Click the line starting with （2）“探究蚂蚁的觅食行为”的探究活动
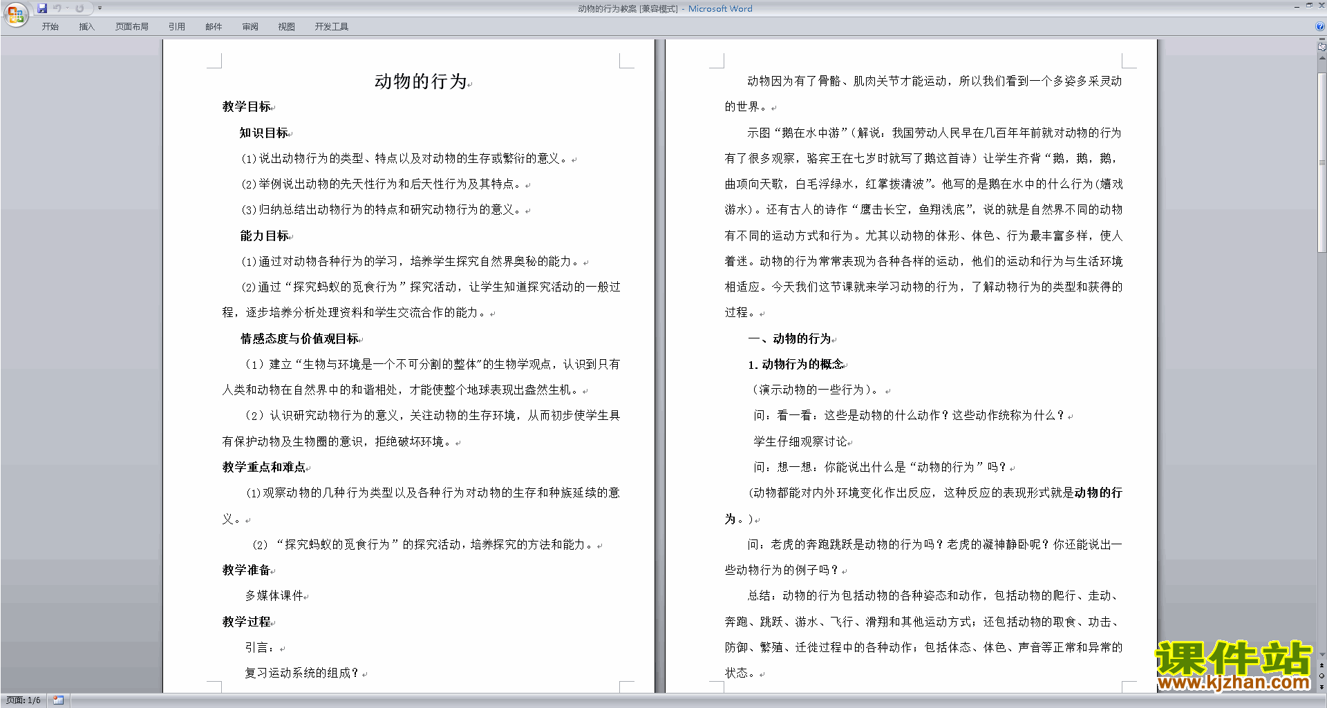 (x=423, y=544)
